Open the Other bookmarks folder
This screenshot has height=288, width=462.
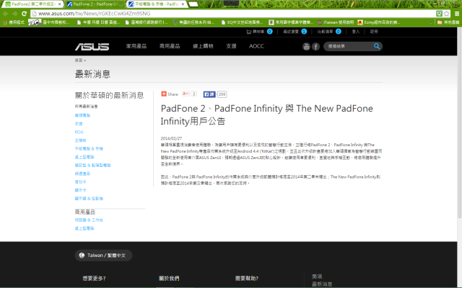point(448,22)
